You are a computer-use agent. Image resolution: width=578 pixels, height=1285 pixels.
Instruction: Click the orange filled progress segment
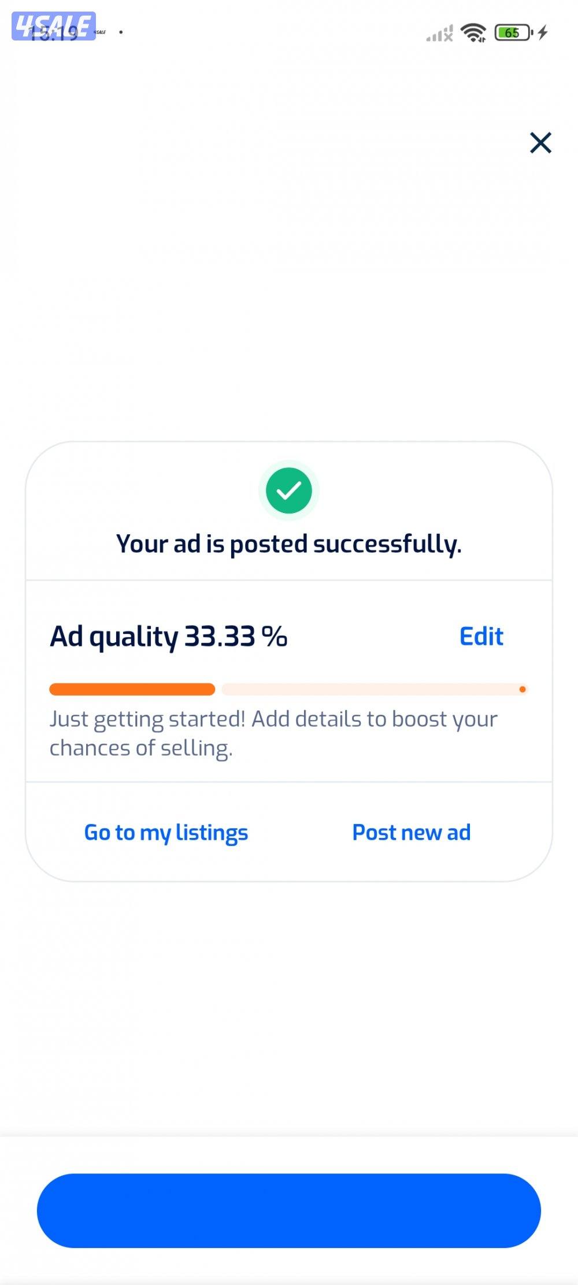click(132, 689)
